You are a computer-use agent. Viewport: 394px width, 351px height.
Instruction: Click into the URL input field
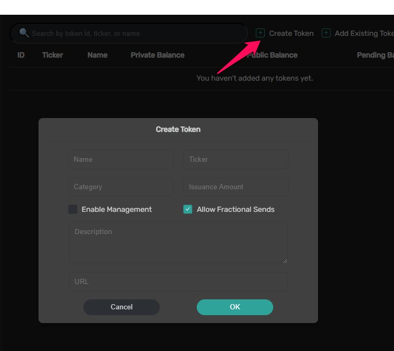click(x=178, y=282)
